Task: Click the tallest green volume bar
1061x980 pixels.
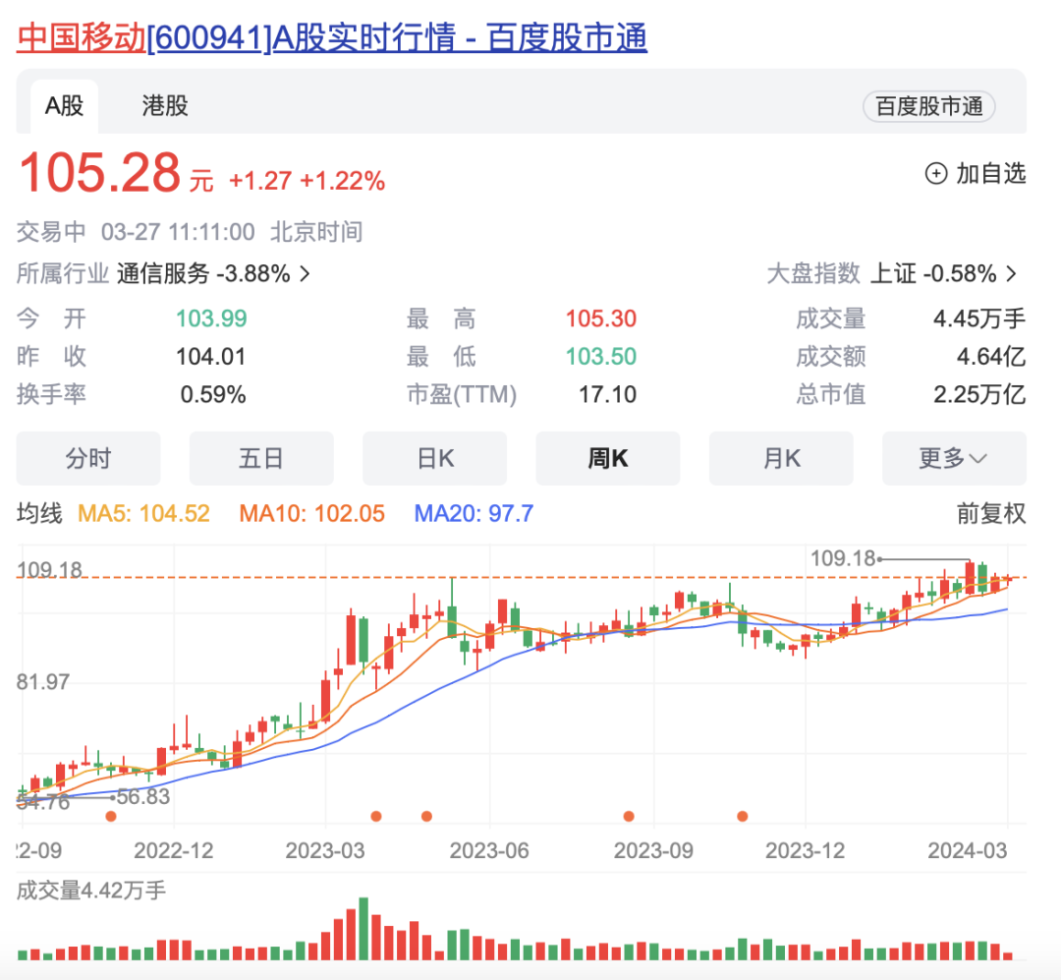Action: (363, 929)
